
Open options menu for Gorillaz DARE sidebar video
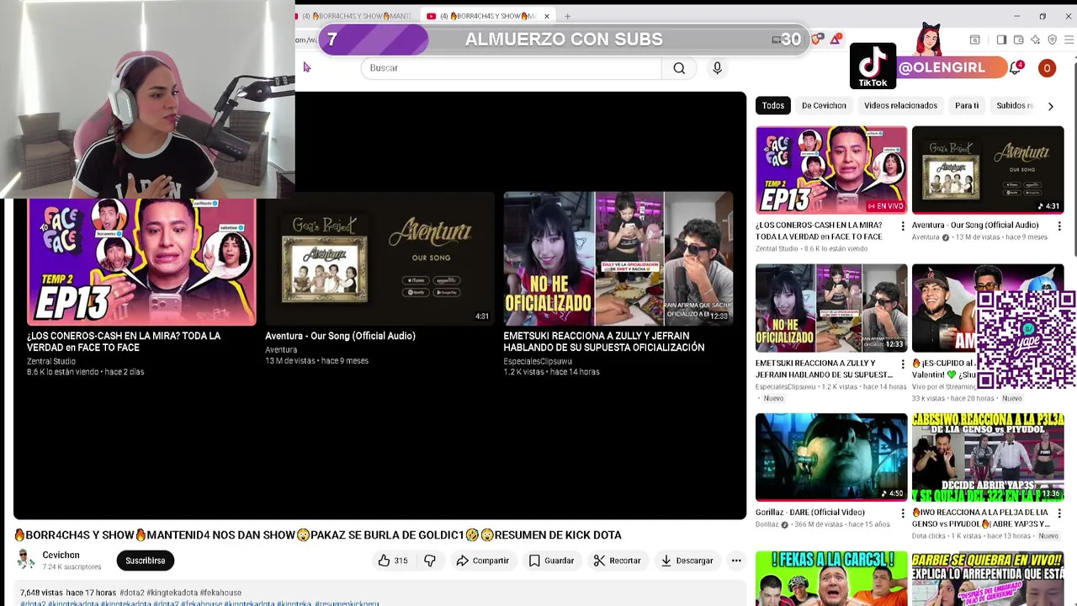(x=903, y=513)
